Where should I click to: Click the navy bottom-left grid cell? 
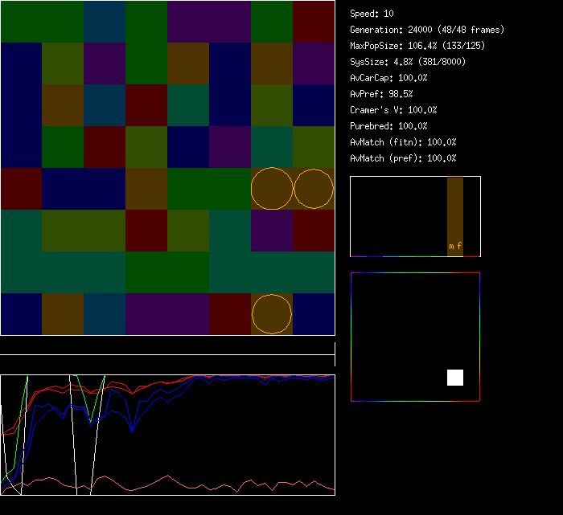click(21, 313)
